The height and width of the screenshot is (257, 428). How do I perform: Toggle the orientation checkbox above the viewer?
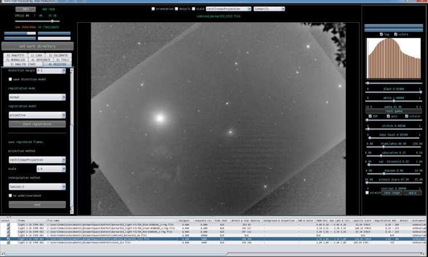tap(153, 9)
